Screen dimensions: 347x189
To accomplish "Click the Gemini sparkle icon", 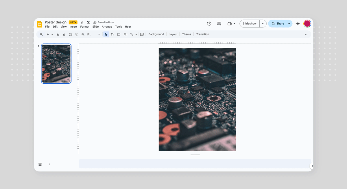I will coord(298,24).
